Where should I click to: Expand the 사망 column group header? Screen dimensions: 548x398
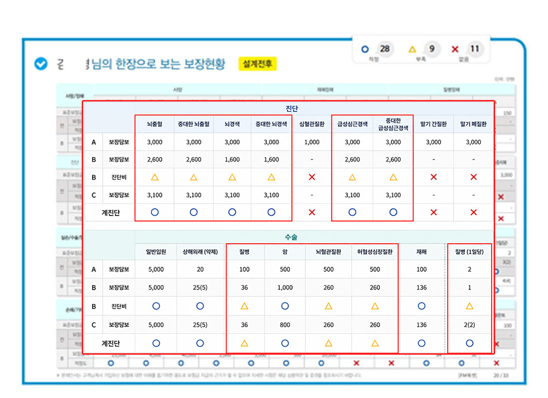point(178,88)
